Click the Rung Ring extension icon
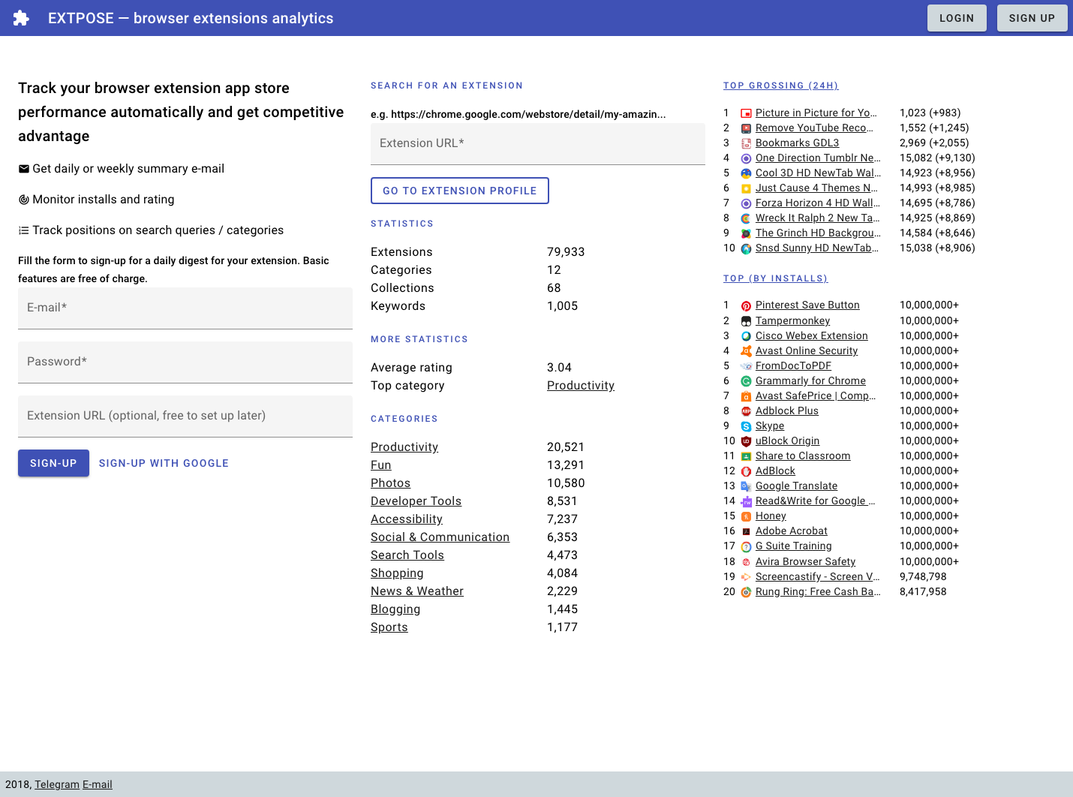The width and height of the screenshot is (1073, 797). (x=746, y=592)
